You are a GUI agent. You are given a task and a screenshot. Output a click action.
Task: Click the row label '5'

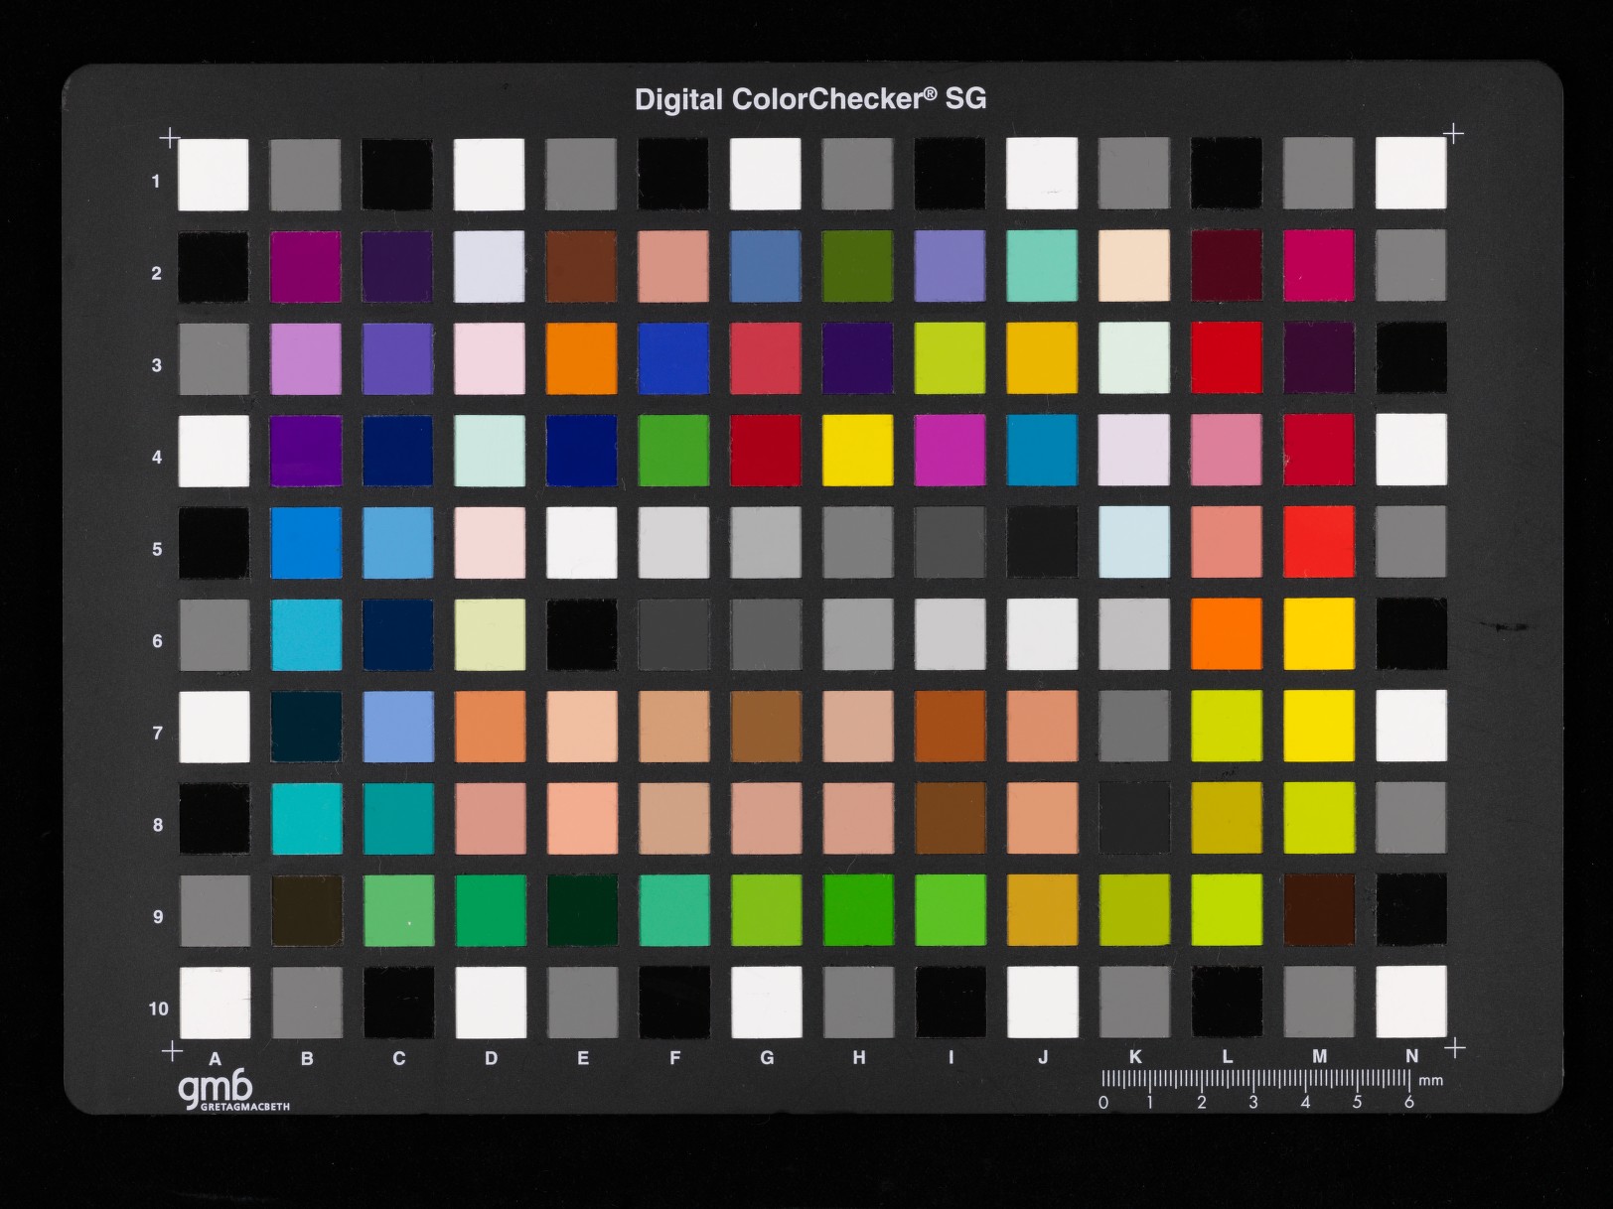pyautogui.click(x=157, y=549)
